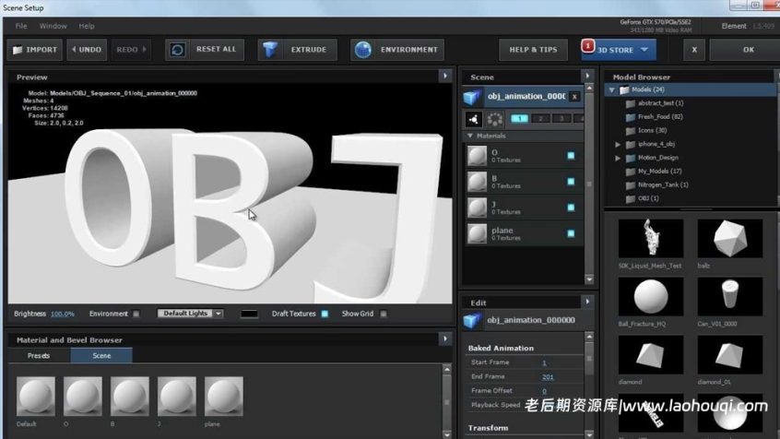
Task: Open the File menu
Action: (x=21, y=26)
